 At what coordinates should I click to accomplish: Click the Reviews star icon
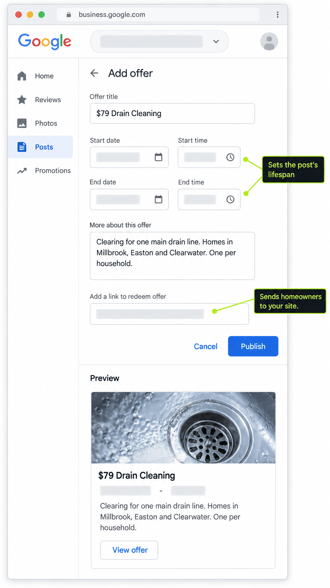click(x=22, y=100)
